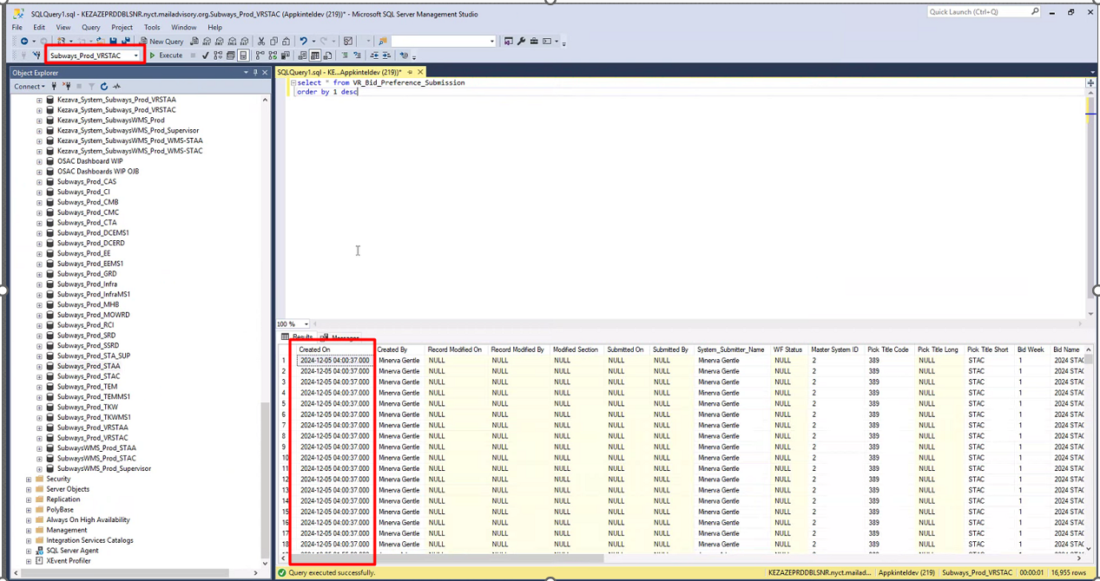Open the Tools menu
This screenshot has width=1100, height=581.
click(x=152, y=27)
